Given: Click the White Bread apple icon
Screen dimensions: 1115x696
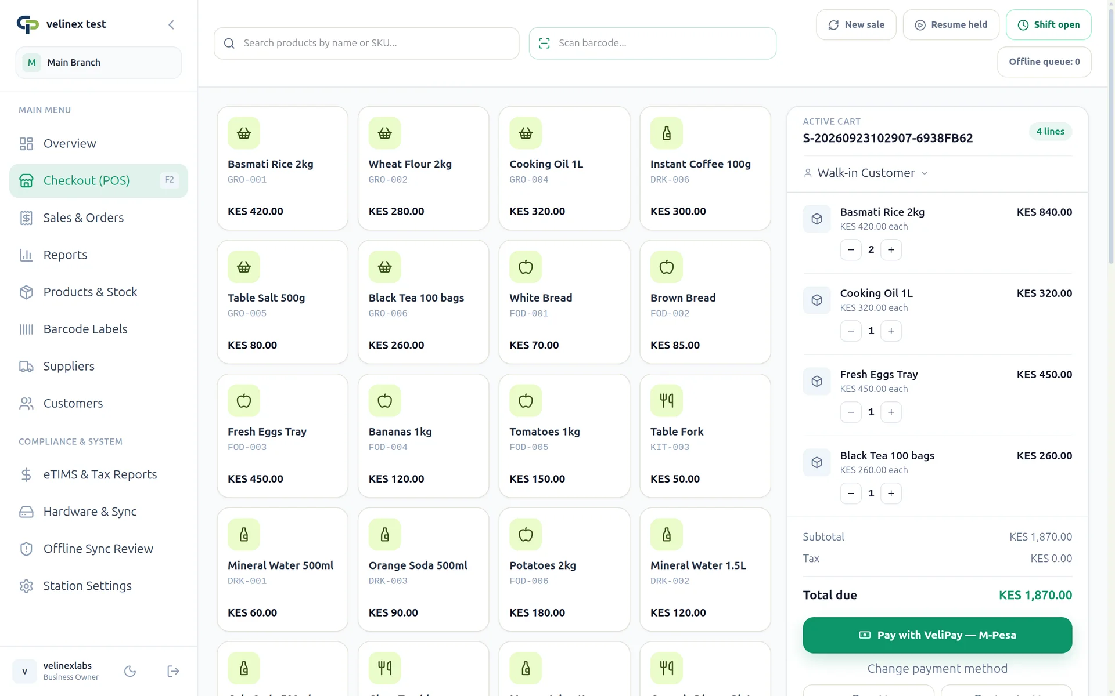Looking at the screenshot, I should point(526,267).
